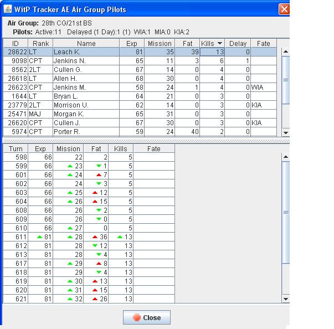
Task: Click Fat red arrow on turn 621
Action: [x=95, y=299]
